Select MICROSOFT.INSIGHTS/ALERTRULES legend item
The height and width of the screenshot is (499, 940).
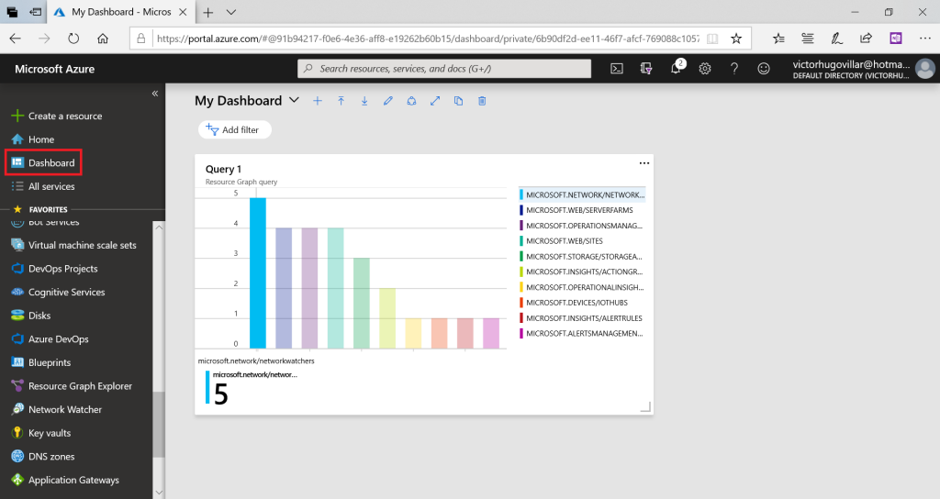click(x=581, y=318)
